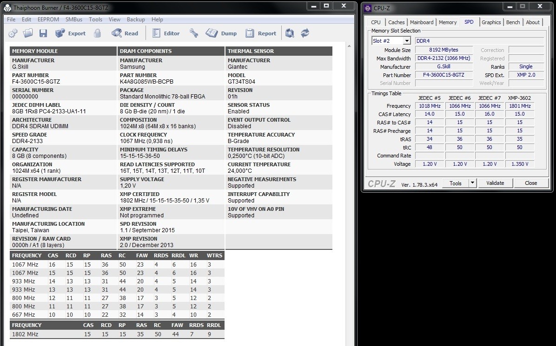This screenshot has height=346, width=556.
Task: Switch to the Memory tab
Action: [448, 22]
